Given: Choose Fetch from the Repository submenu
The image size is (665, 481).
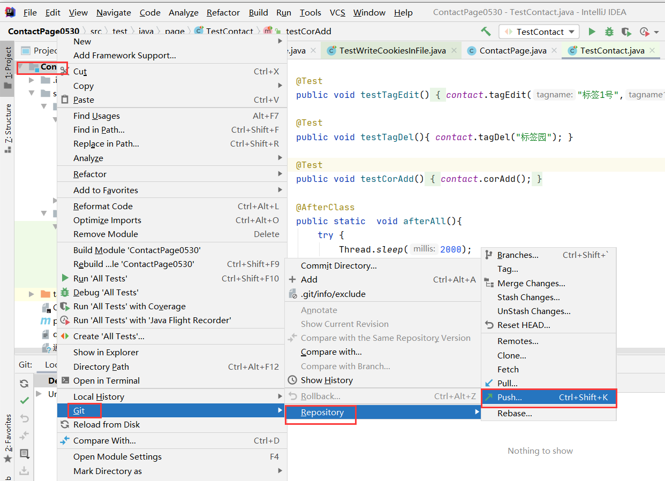Looking at the screenshot, I should pos(549,369).
